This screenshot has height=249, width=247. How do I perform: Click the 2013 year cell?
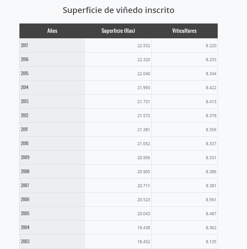coord(25,101)
